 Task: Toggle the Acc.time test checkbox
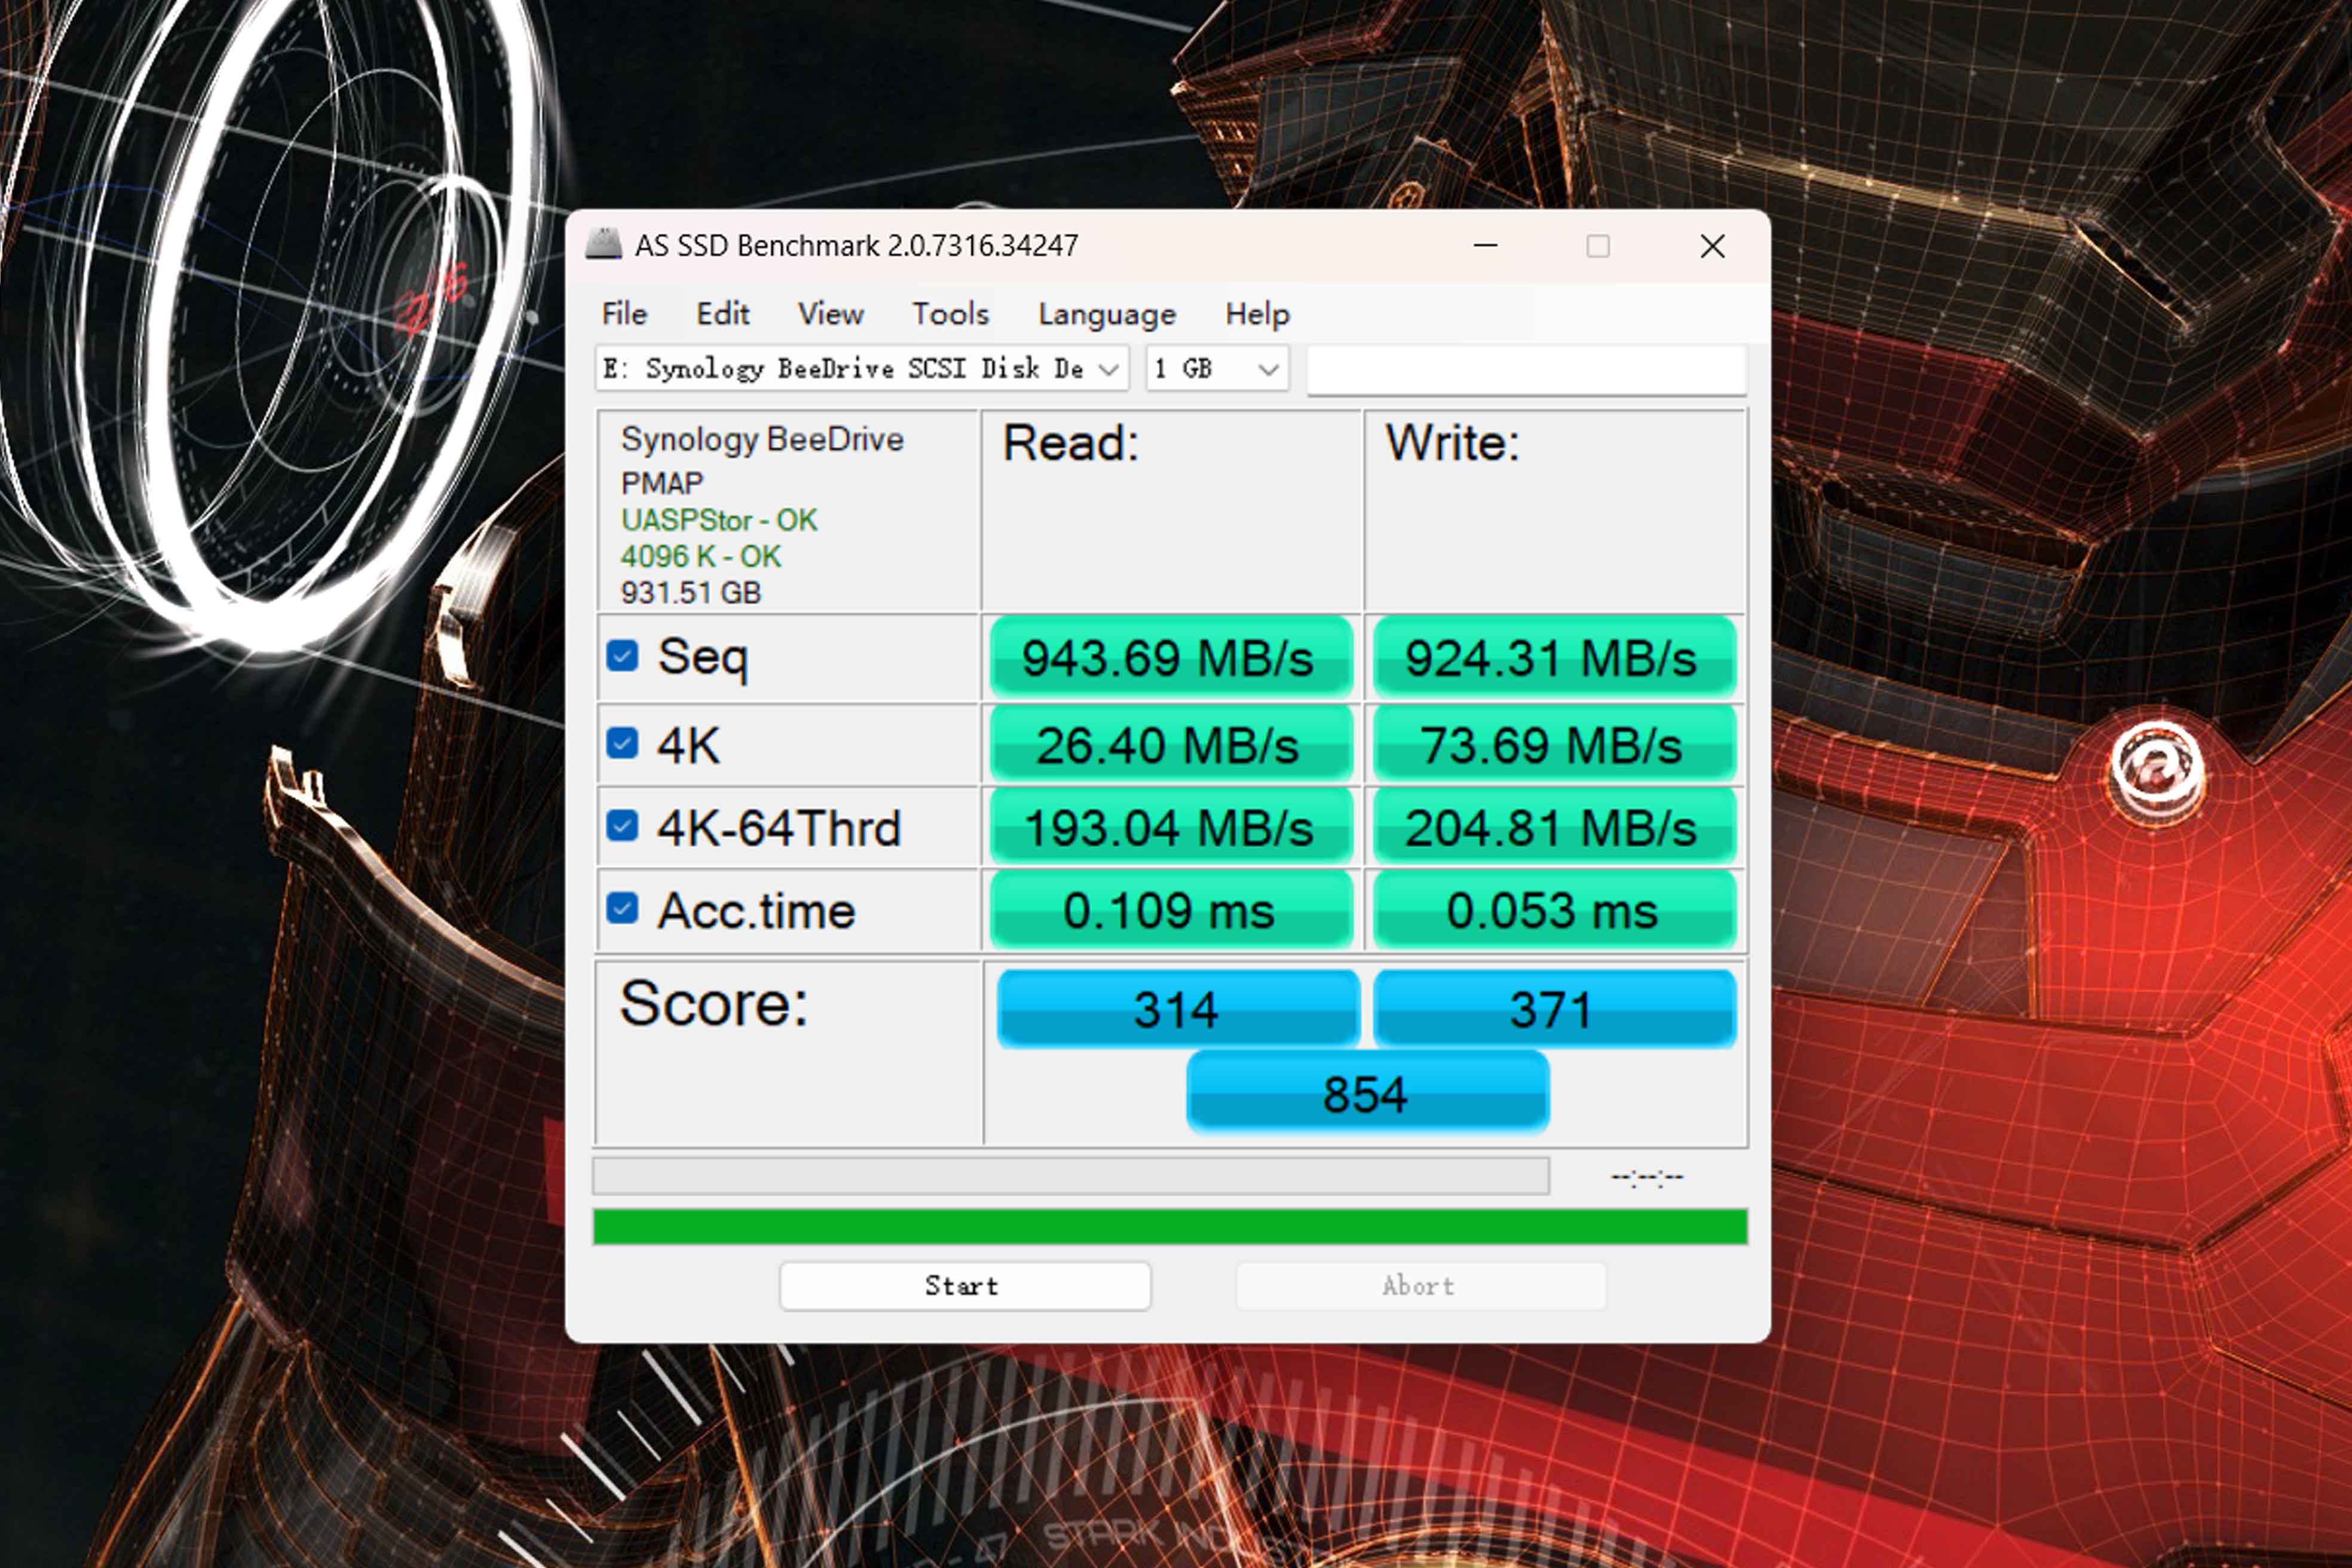(622, 908)
